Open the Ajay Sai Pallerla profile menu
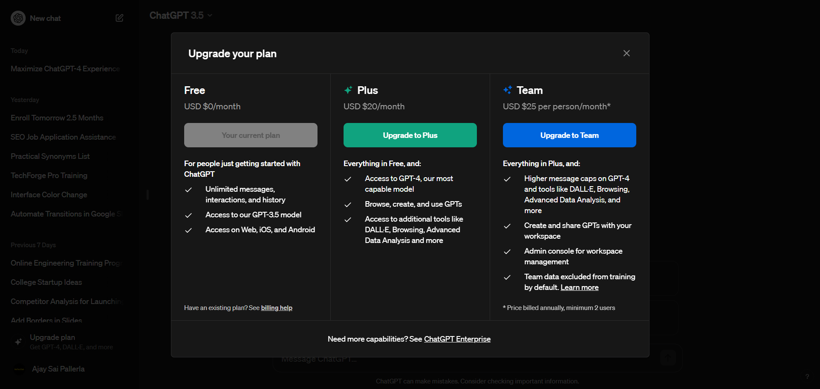Viewport: 820px width, 389px height. [x=58, y=369]
